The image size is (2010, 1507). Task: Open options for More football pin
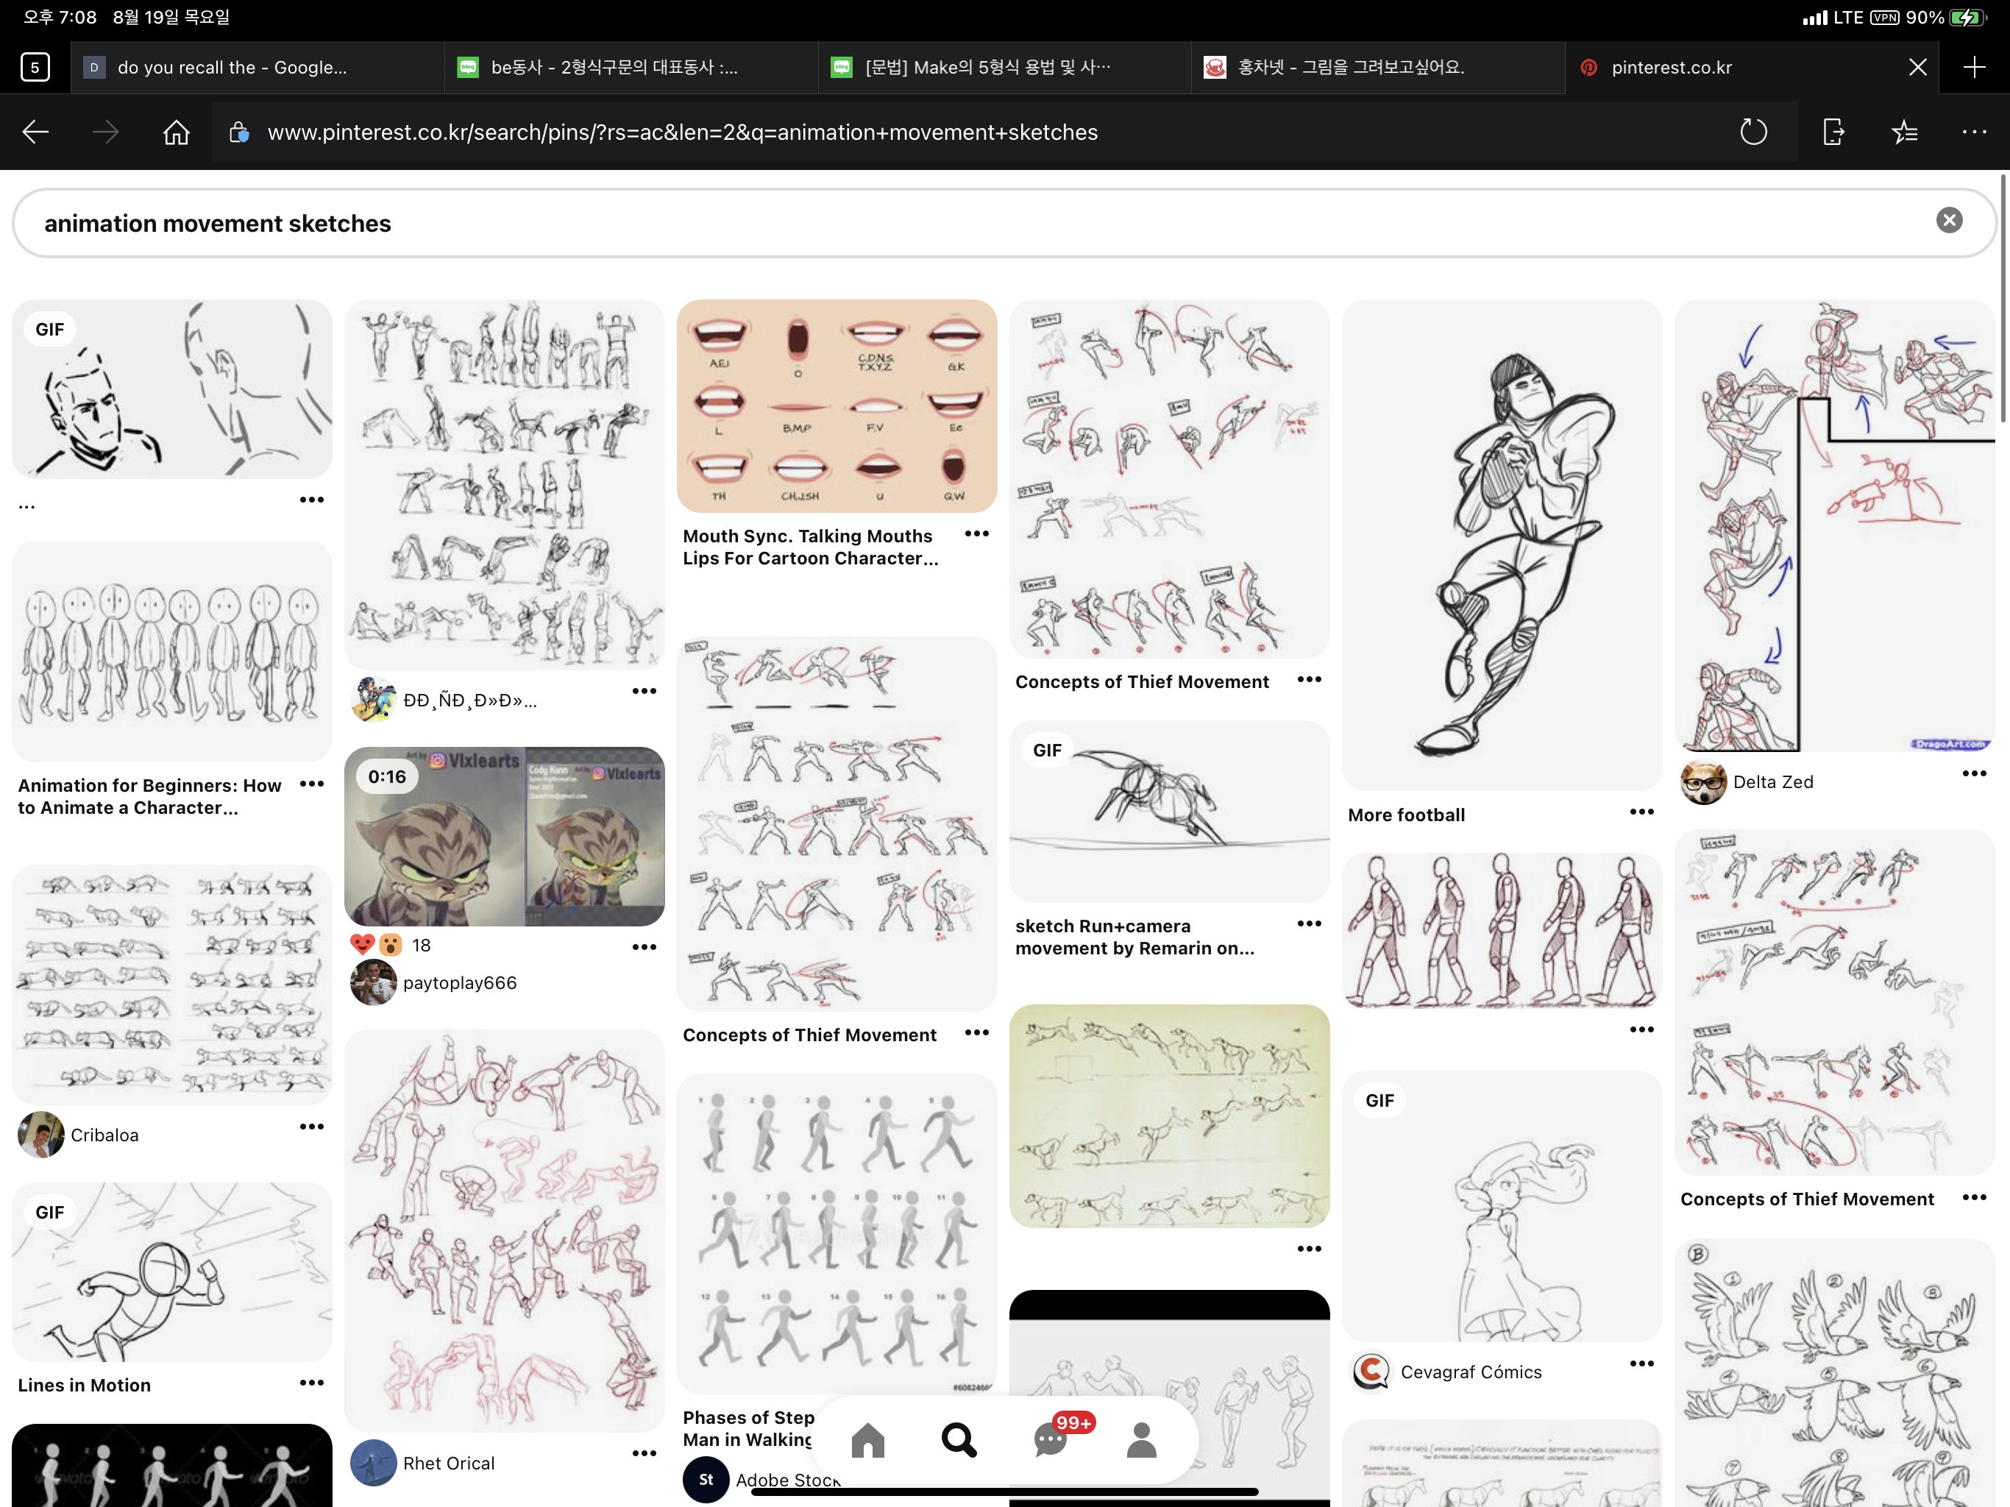click(1641, 812)
